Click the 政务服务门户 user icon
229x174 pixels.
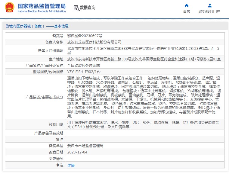tap(209, 5)
